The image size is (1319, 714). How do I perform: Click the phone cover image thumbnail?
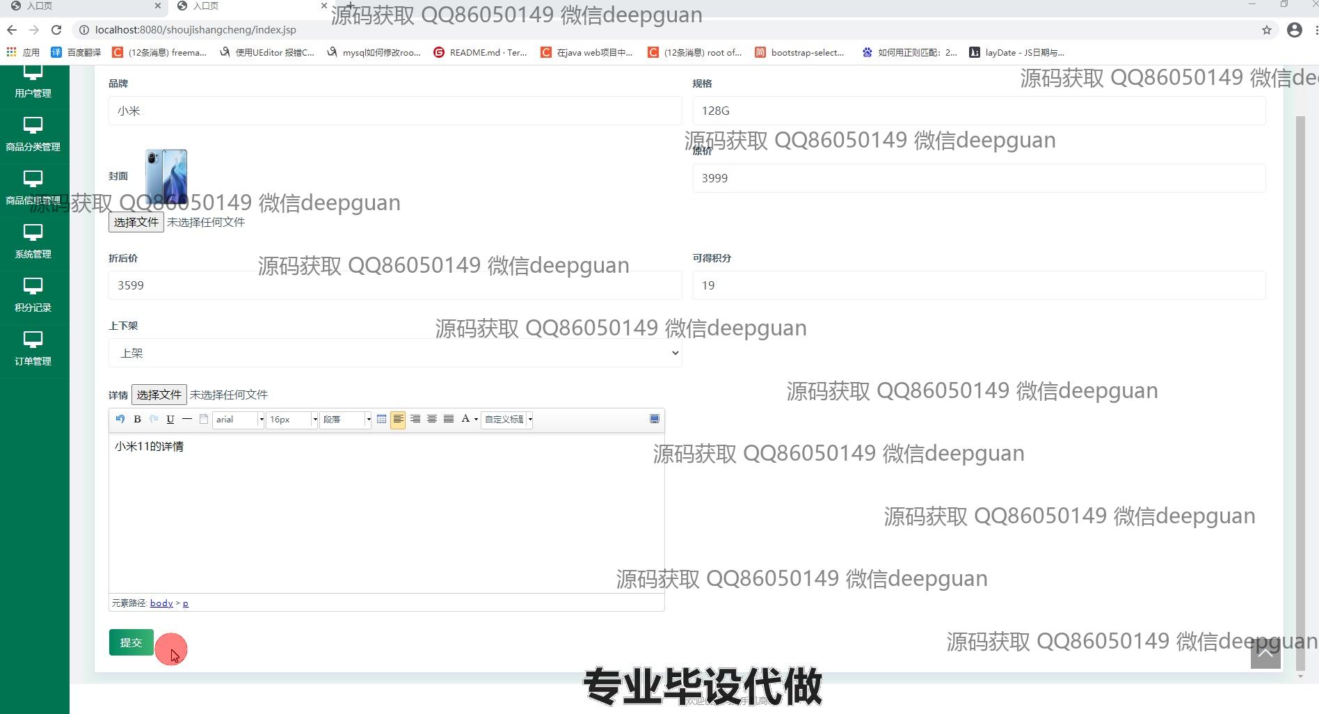(x=166, y=176)
